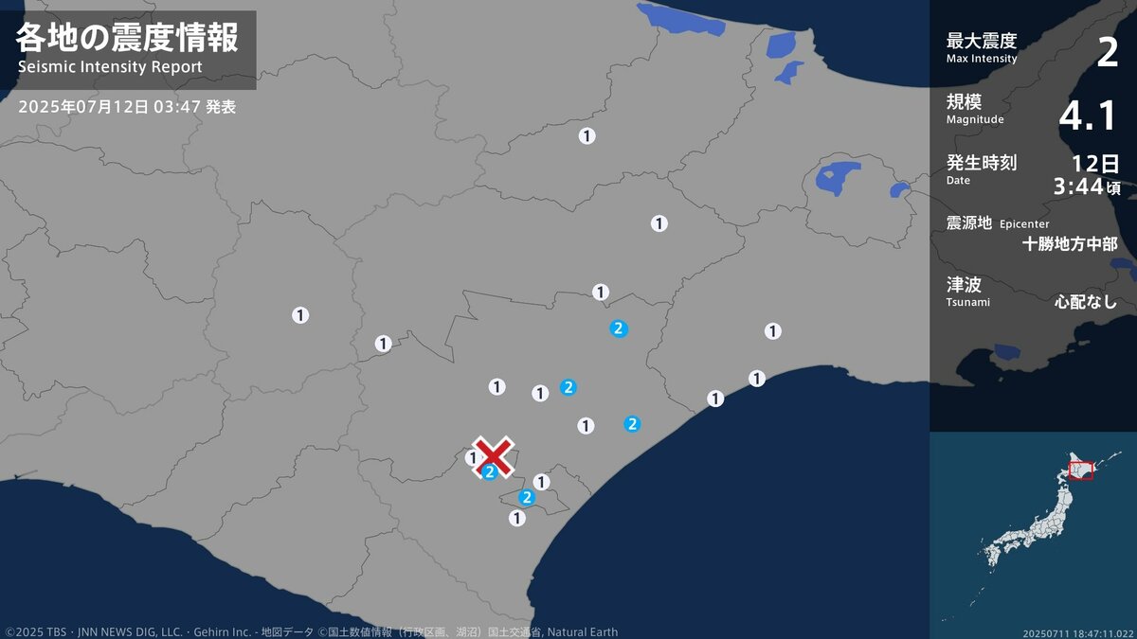Select the easternmost intensity 1 marker
The image size is (1137, 639).
[x=773, y=330]
